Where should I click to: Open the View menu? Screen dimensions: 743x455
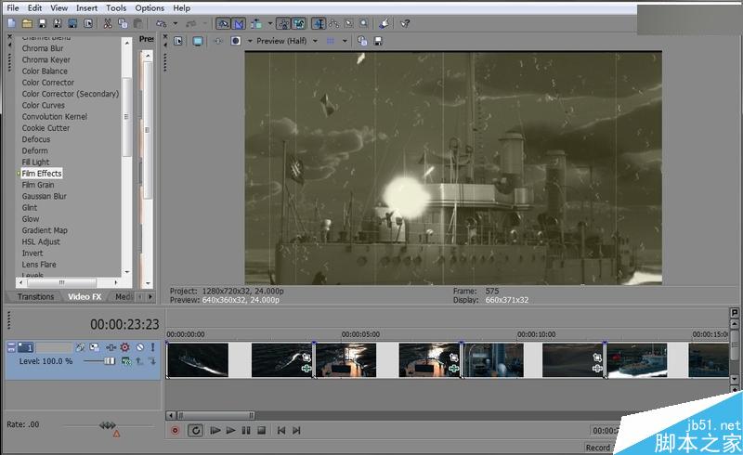pyautogui.click(x=59, y=8)
